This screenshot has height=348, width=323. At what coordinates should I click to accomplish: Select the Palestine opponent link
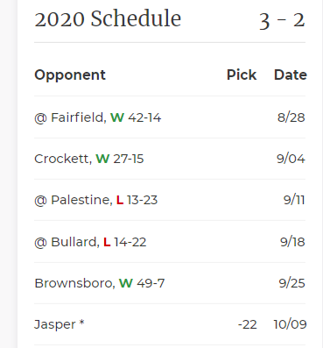(x=81, y=200)
